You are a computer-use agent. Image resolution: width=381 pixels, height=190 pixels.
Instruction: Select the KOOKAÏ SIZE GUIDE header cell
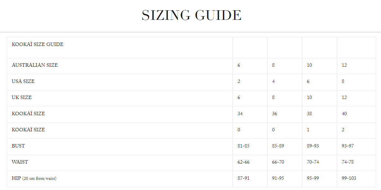click(x=120, y=47)
